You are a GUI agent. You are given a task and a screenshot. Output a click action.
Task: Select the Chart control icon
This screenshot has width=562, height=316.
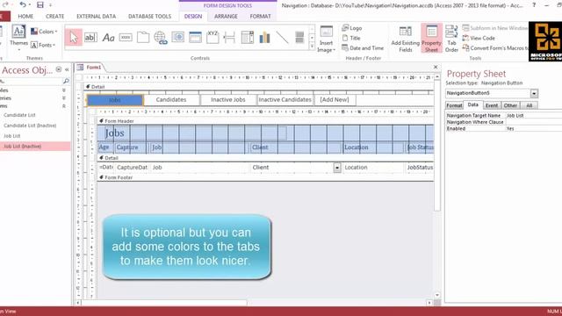tap(264, 37)
